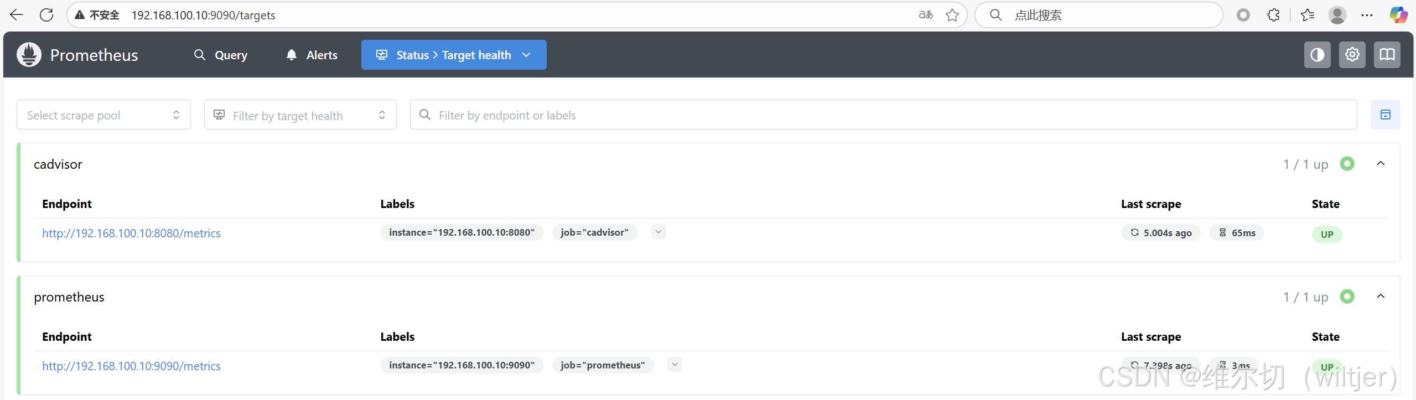Click the UP state badge for cadvisor
The width and height of the screenshot is (1416, 400).
tap(1327, 234)
